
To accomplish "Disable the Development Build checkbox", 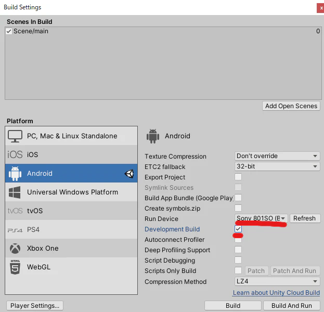I will [238, 229].
